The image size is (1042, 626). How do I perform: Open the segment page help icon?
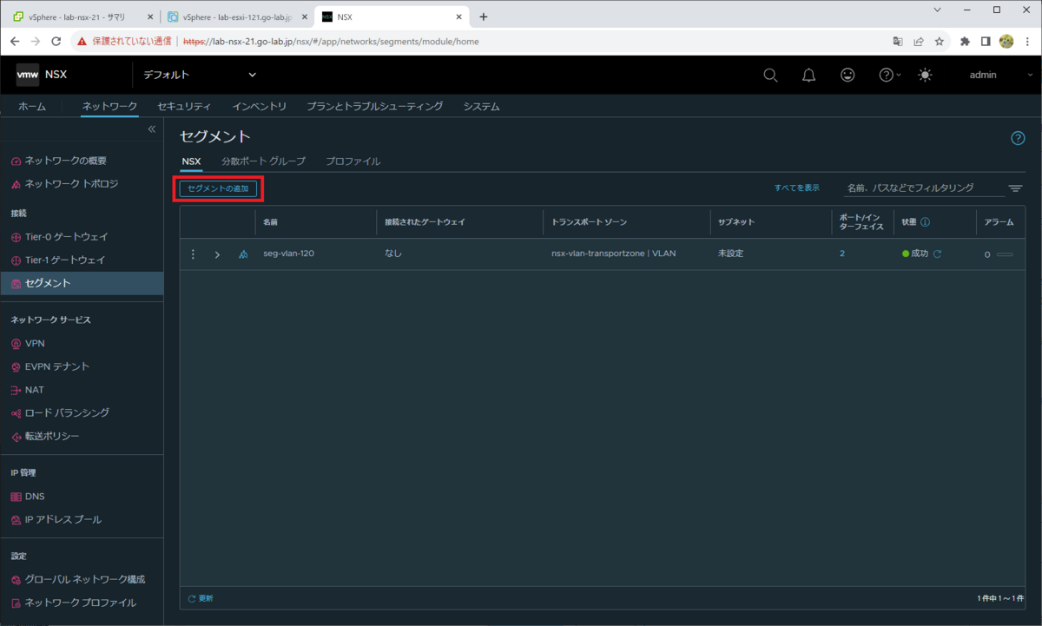click(x=1018, y=138)
